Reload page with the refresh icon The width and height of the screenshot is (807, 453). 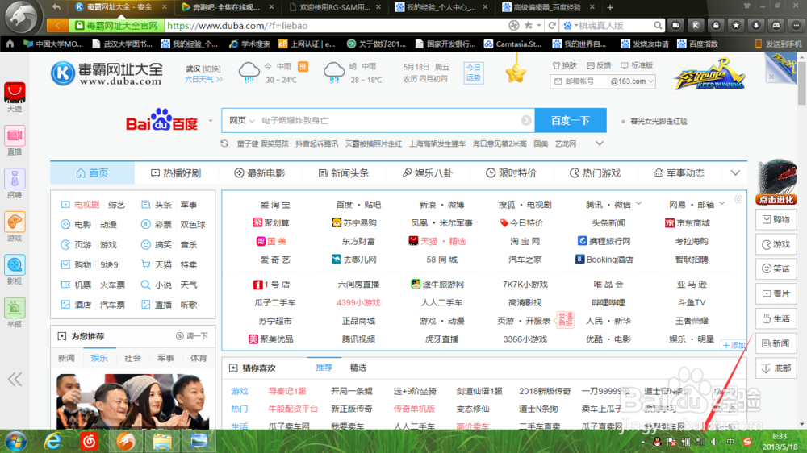pos(552,25)
